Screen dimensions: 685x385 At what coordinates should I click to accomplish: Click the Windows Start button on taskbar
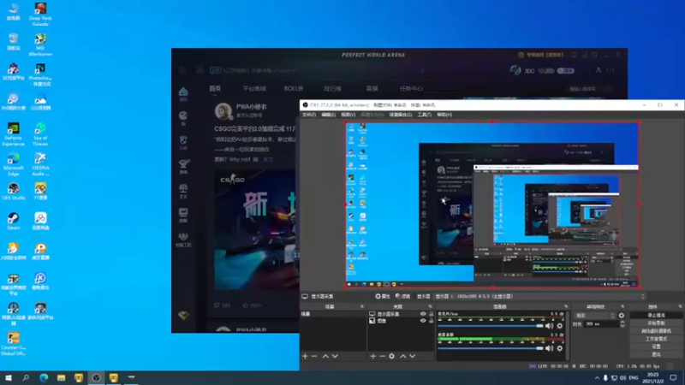tap(9, 377)
